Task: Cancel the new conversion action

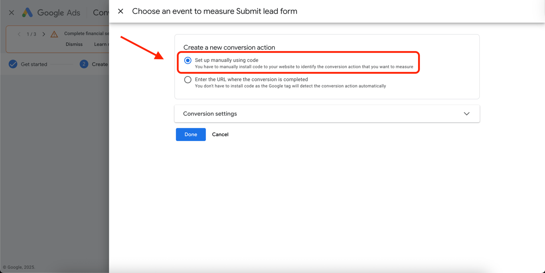Action: (x=220, y=135)
